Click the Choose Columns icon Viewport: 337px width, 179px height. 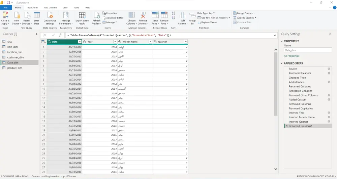pos(131,15)
